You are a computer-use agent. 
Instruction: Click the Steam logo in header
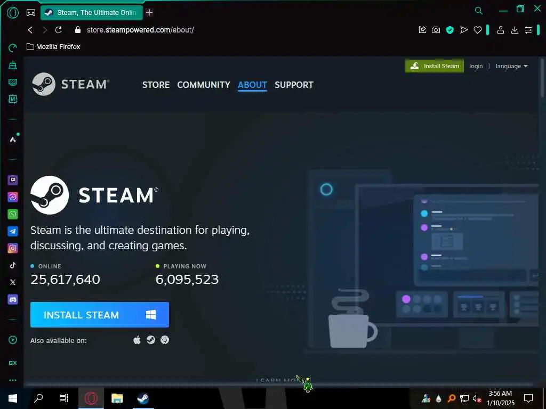[x=70, y=84]
